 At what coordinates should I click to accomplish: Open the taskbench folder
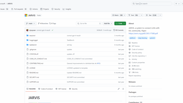pyautogui.click(x=33, y=45)
